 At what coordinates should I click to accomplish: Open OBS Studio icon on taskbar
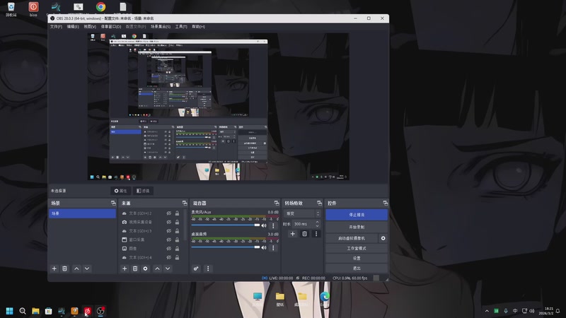tap(100, 311)
